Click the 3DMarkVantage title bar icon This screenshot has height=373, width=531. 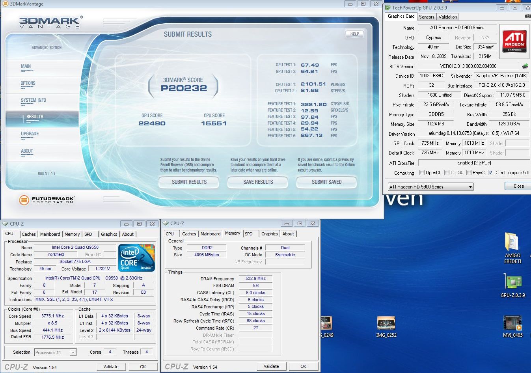tap(5, 4)
